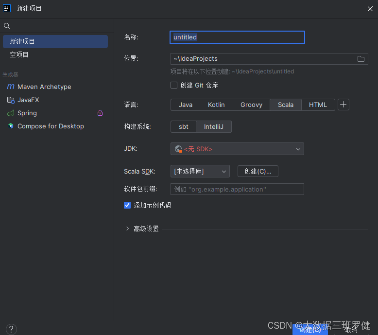Select Java as the language

[x=186, y=105]
